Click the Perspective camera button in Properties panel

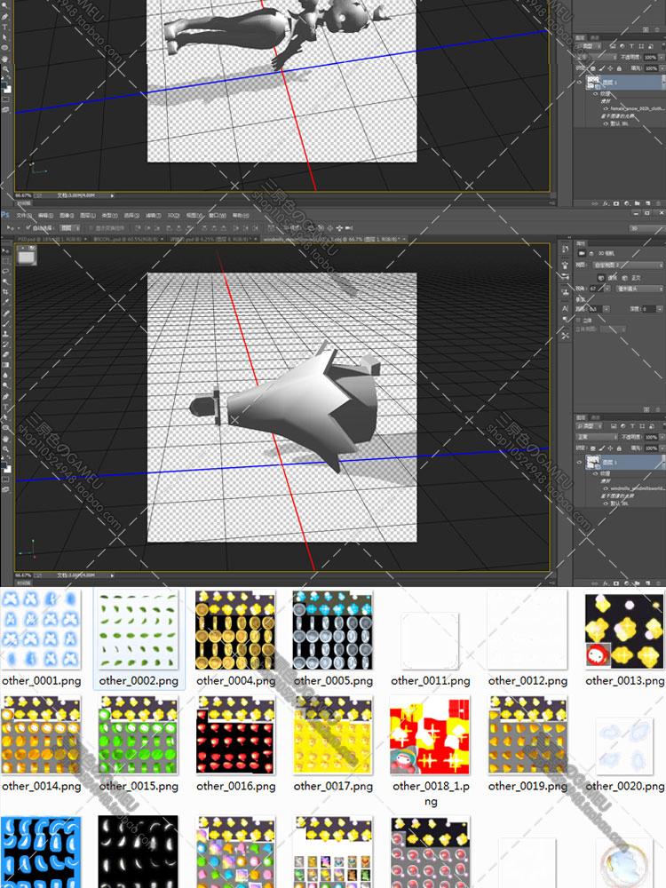tap(601, 278)
